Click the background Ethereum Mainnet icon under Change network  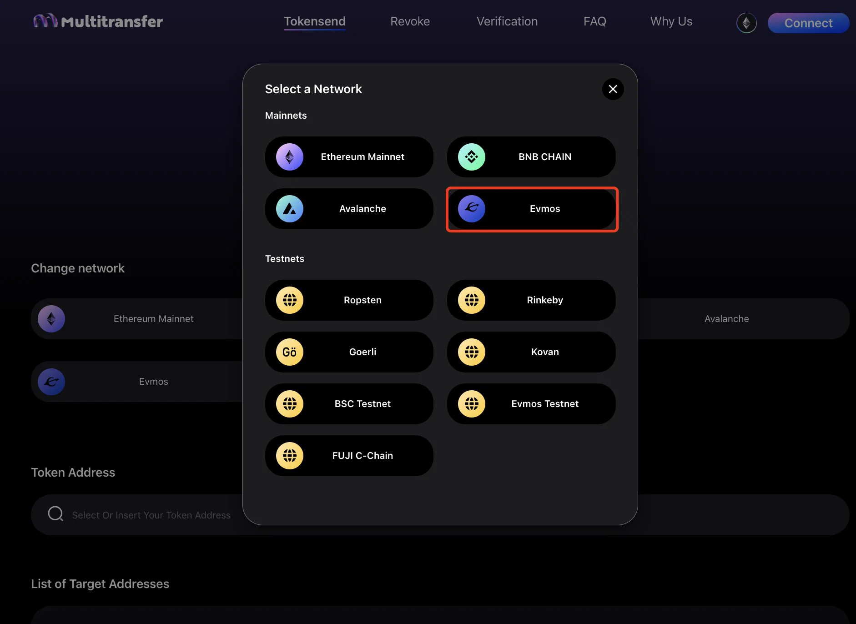click(51, 319)
